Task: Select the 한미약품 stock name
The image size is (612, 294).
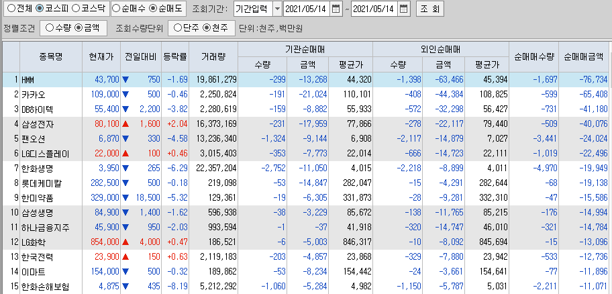Action: click(38, 198)
